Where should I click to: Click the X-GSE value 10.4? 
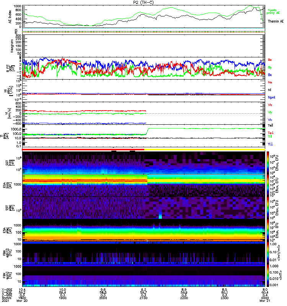coord(22,290)
